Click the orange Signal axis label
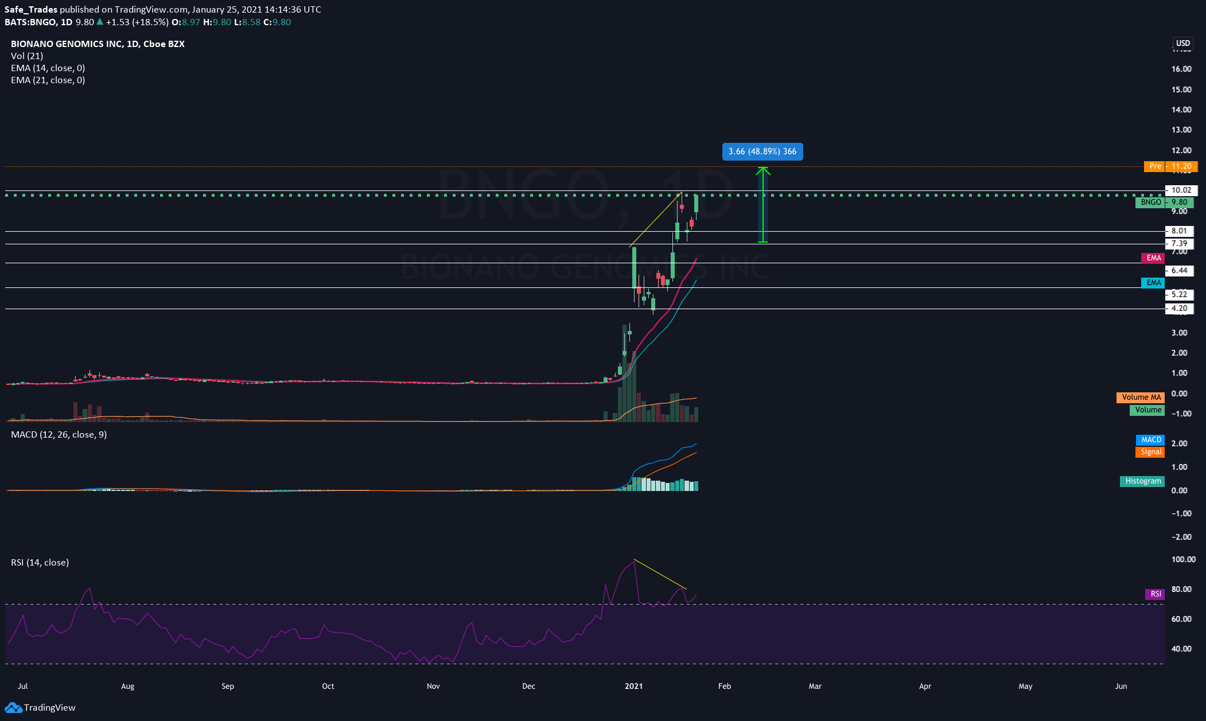 pyautogui.click(x=1150, y=452)
